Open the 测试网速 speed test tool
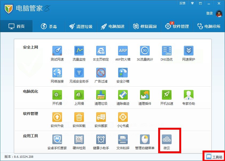225x161 pixels. point(57,53)
